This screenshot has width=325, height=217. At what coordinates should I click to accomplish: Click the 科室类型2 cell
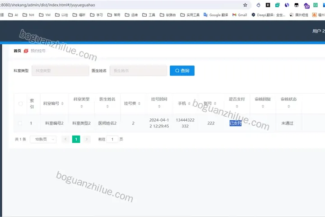pyautogui.click(x=81, y=123)
